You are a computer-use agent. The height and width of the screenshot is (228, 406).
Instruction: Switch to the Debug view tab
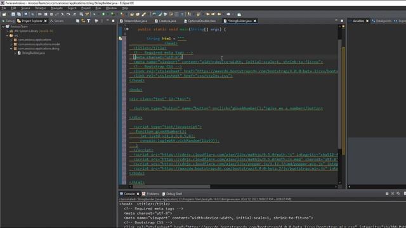(x=8, y=21)
